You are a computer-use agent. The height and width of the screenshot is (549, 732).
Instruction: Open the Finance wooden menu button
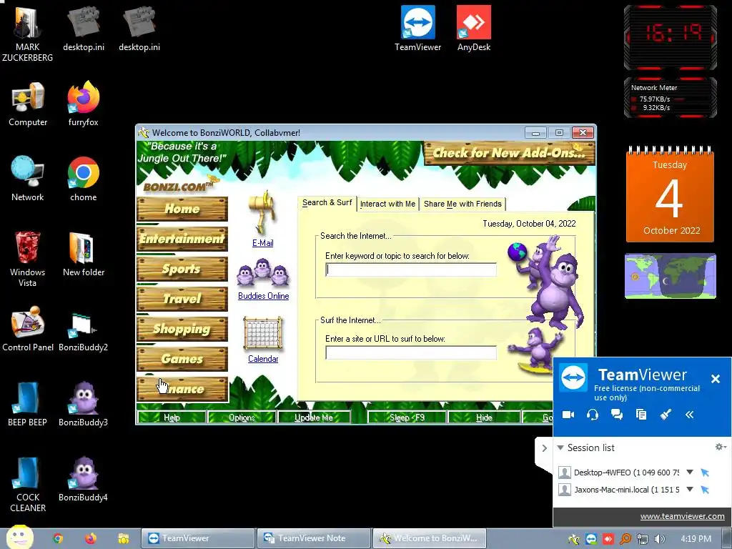[x=182, y=389]
